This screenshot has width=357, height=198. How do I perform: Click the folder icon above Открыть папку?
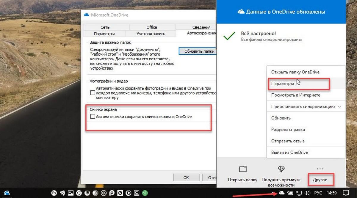[243, 169]
